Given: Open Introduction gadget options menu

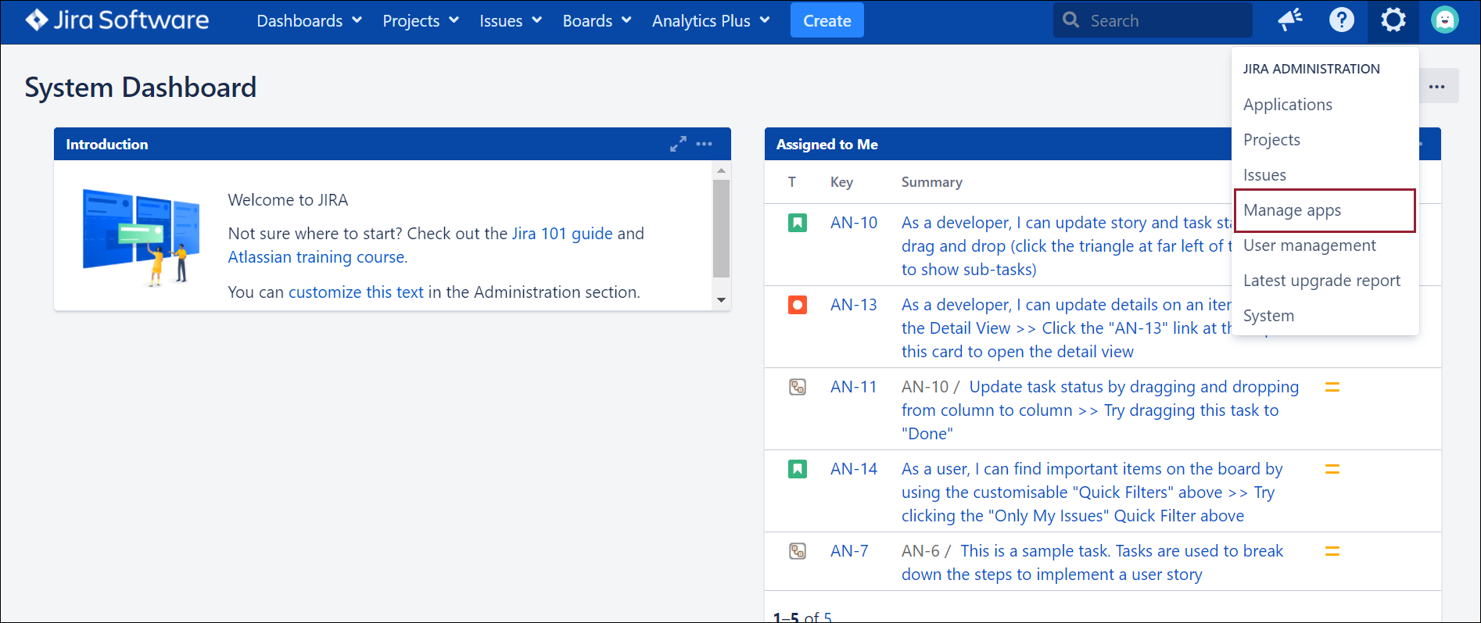Looking at the screenshot, I should point(705,144).
